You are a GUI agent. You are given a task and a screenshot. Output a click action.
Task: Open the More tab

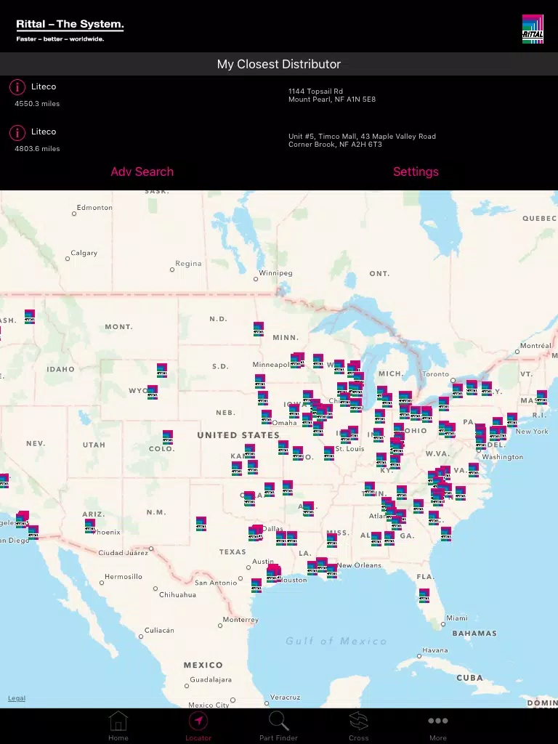(x=438, y=726)
